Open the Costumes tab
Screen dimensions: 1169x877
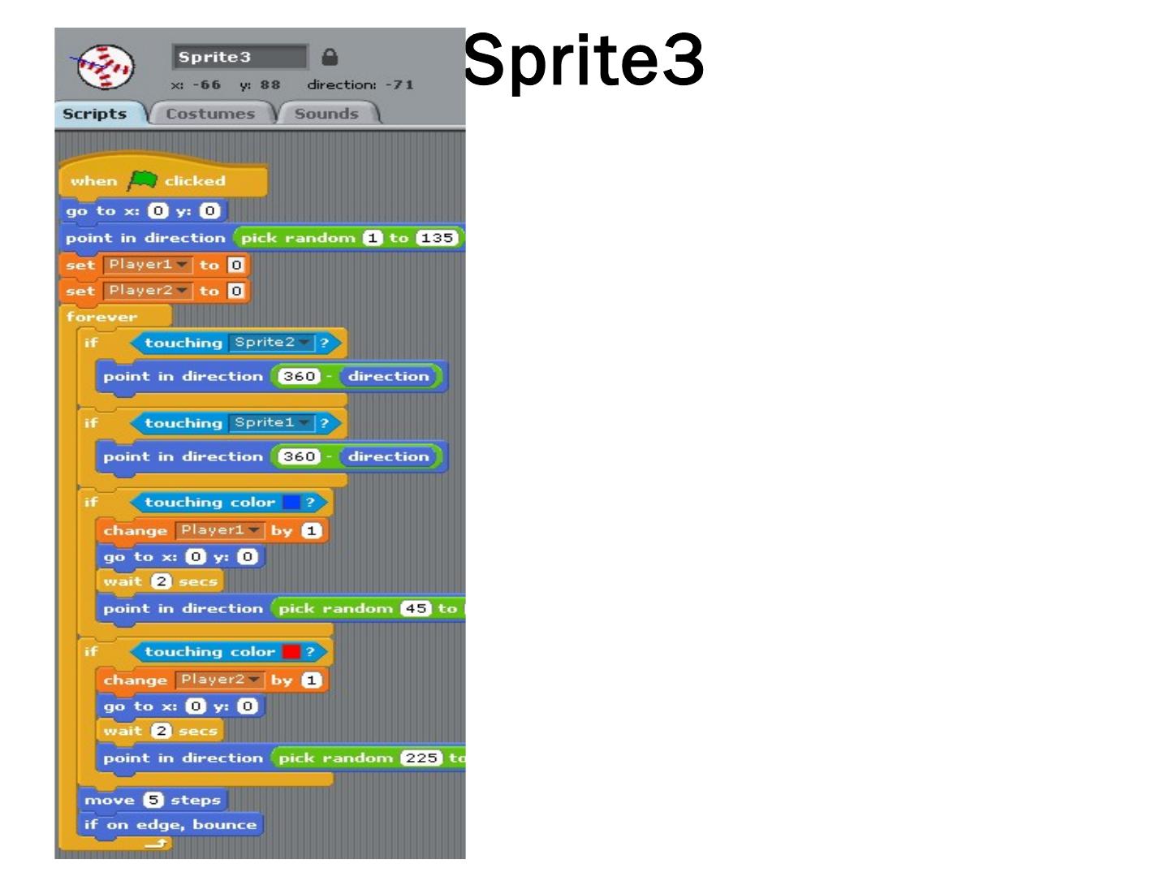point(210,114)
